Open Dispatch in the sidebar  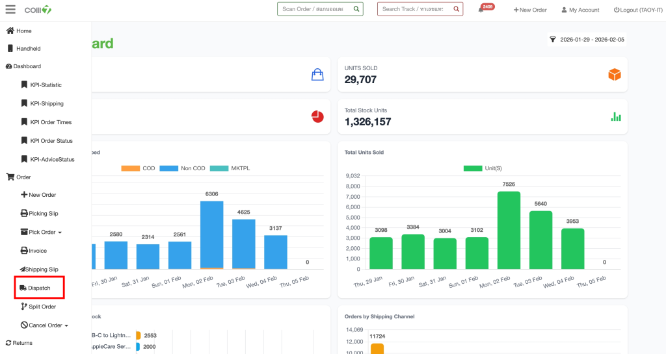point(39,288)
